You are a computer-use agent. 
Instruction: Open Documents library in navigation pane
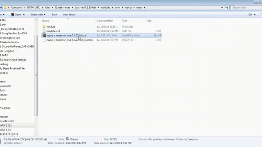[x=6, y=86]
